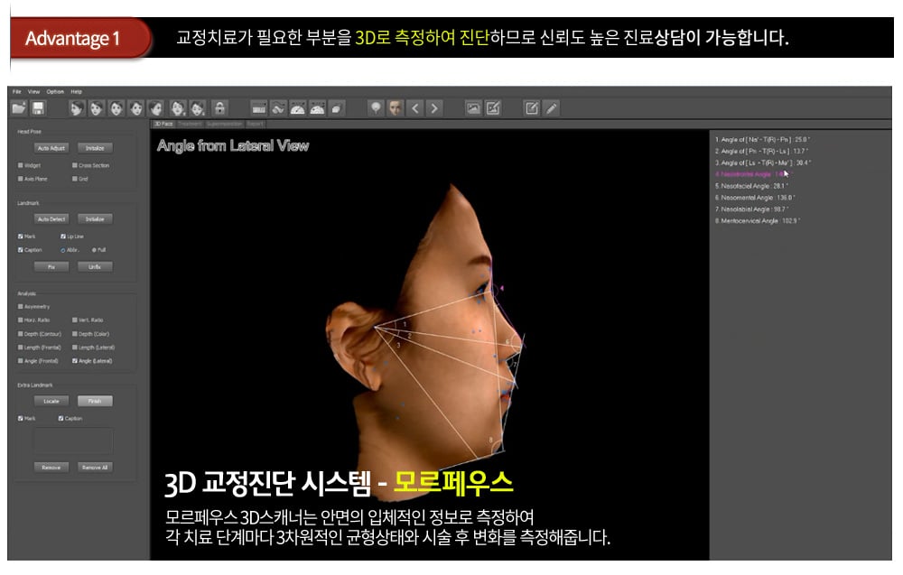This screenshot has height=575, width=903.
Task: Open the File menu
Action: click(16, 91)
